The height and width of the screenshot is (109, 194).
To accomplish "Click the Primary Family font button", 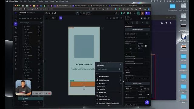I will click(137, 84).
